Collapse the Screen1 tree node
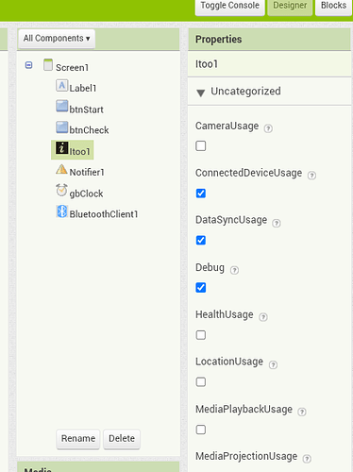This screenshot has width=353, height=472. pos(28,65)
